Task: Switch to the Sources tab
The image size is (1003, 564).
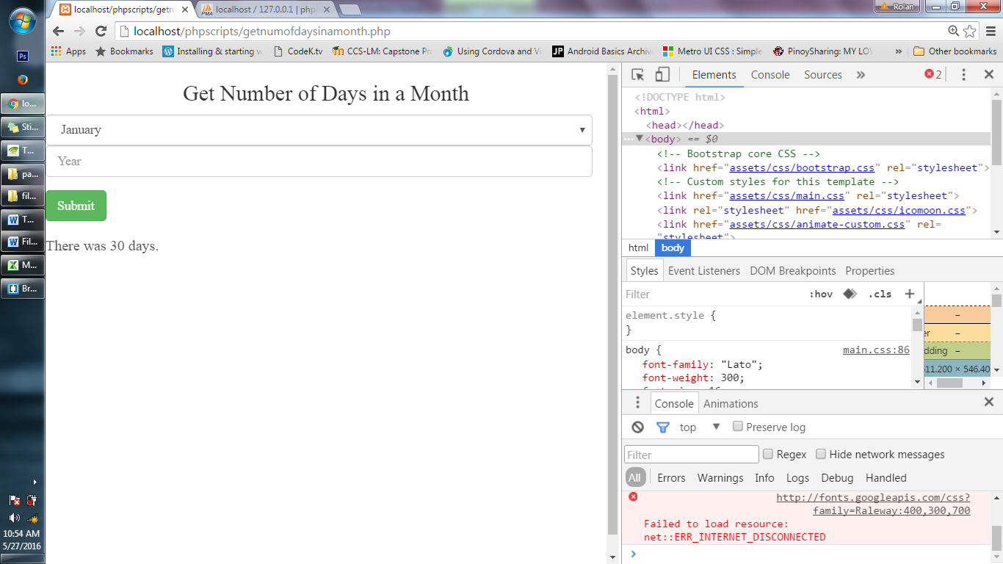Action: pyautogui.click(x=822, y=75)
